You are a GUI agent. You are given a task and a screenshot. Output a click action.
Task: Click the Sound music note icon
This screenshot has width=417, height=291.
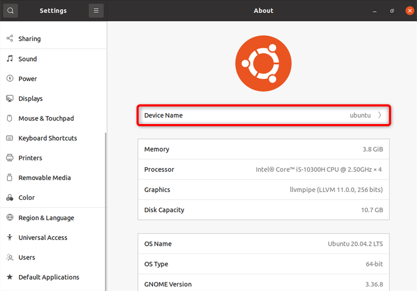point(10,59)
